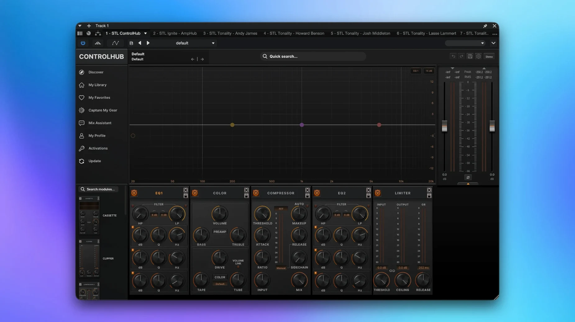The width and height of the screenshot is (575, 322).
Task: Open the plugin routing icon in FX bar
Action: 98,33
